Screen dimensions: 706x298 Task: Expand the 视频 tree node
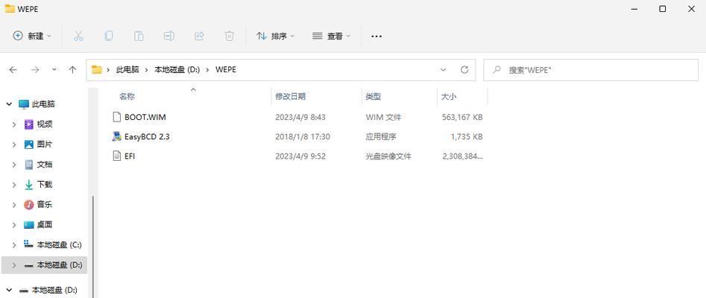[14, 124]
